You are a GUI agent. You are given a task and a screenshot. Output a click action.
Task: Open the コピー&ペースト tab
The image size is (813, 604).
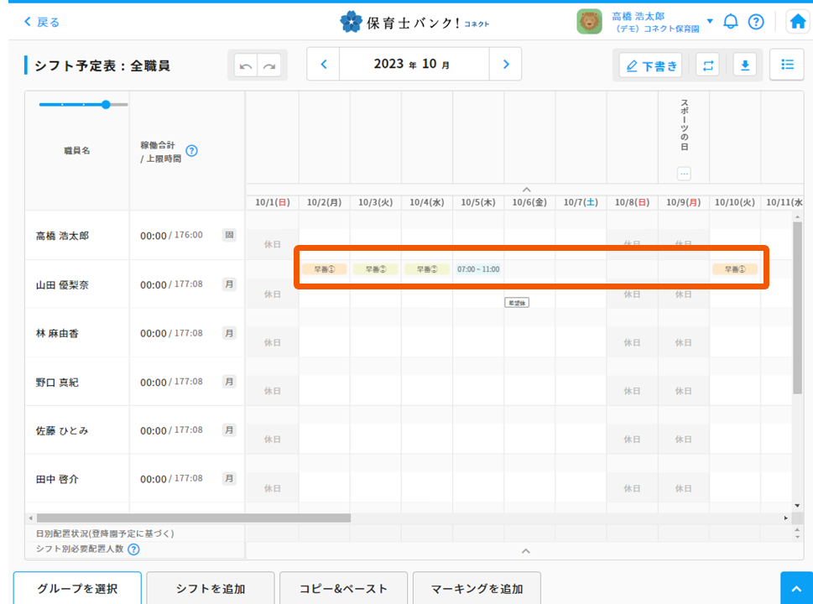coord(343,588)
